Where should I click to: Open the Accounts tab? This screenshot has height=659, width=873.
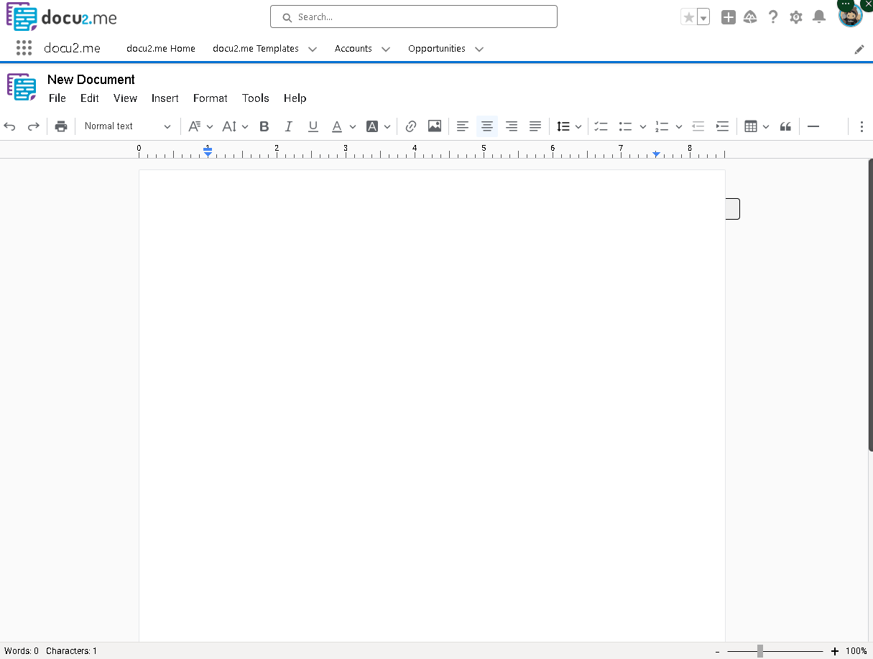coord(354,49)
